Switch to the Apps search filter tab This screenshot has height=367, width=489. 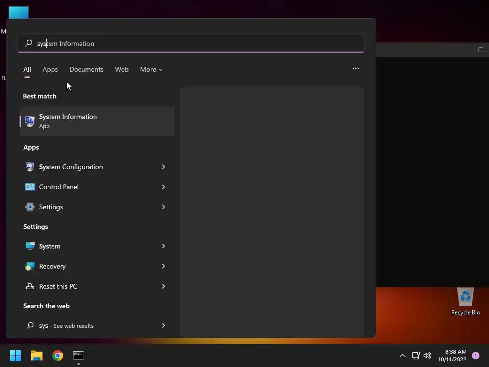coord(50,69)
